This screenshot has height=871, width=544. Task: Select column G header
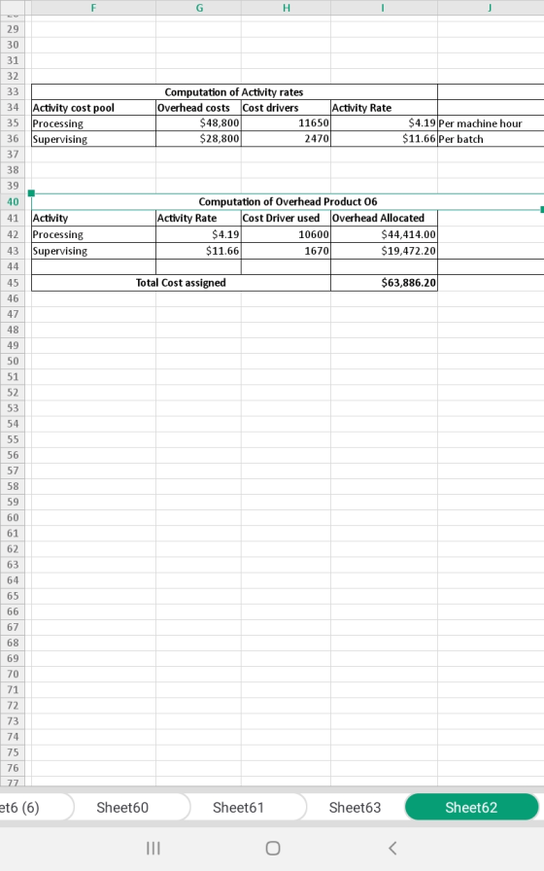(199, 8)
